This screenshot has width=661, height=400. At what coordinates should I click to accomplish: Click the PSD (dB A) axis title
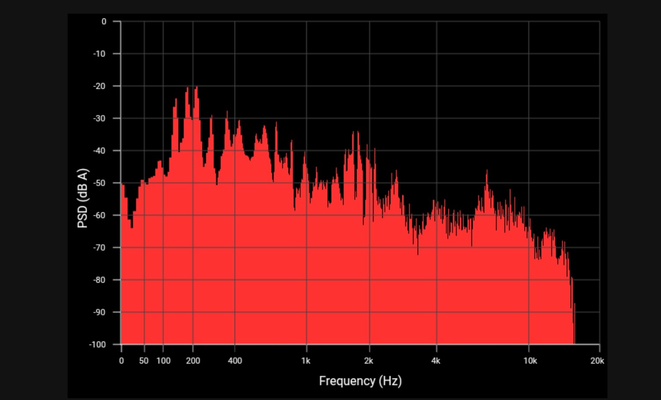[83, 198]
